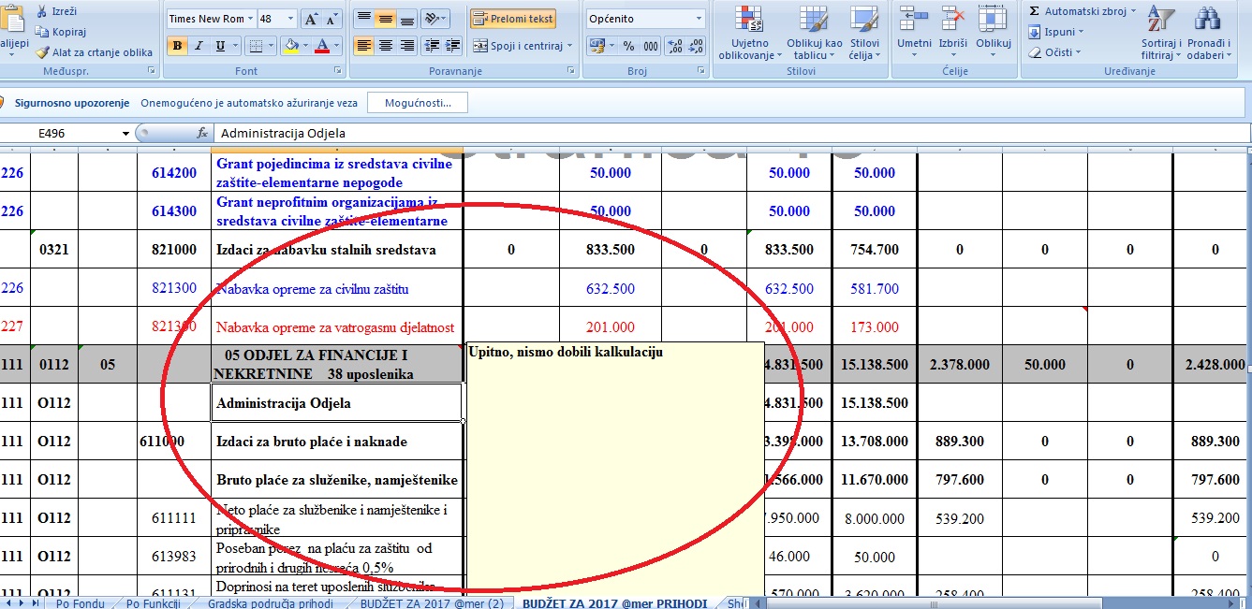
Task: Expand the Očisti clear dropdown
Action: click(1077, 52)
